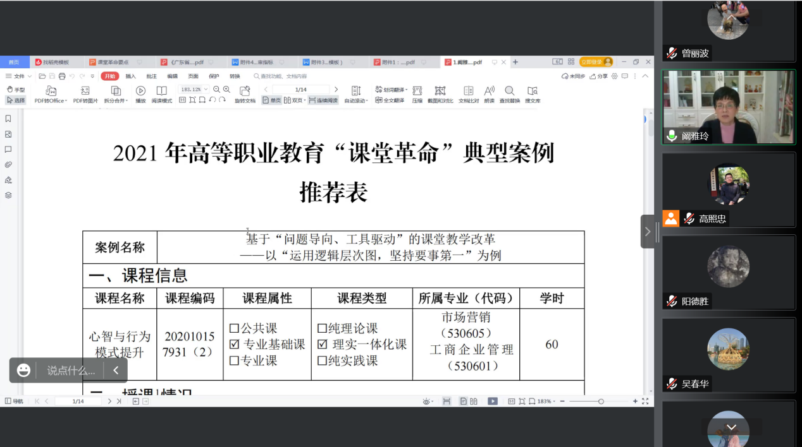Open 阅读模式 reading mode
802x447 pixels.
161,91
